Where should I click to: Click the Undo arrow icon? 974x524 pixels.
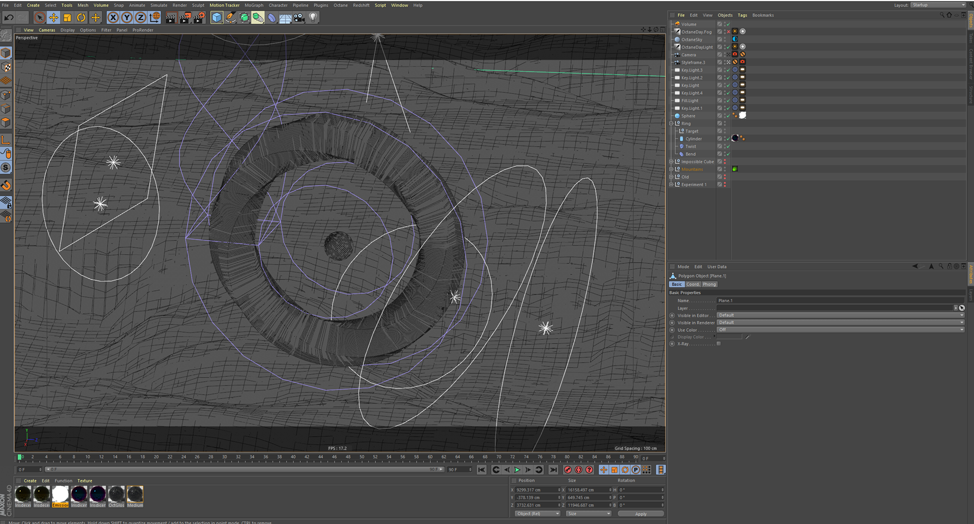(9, 18)
